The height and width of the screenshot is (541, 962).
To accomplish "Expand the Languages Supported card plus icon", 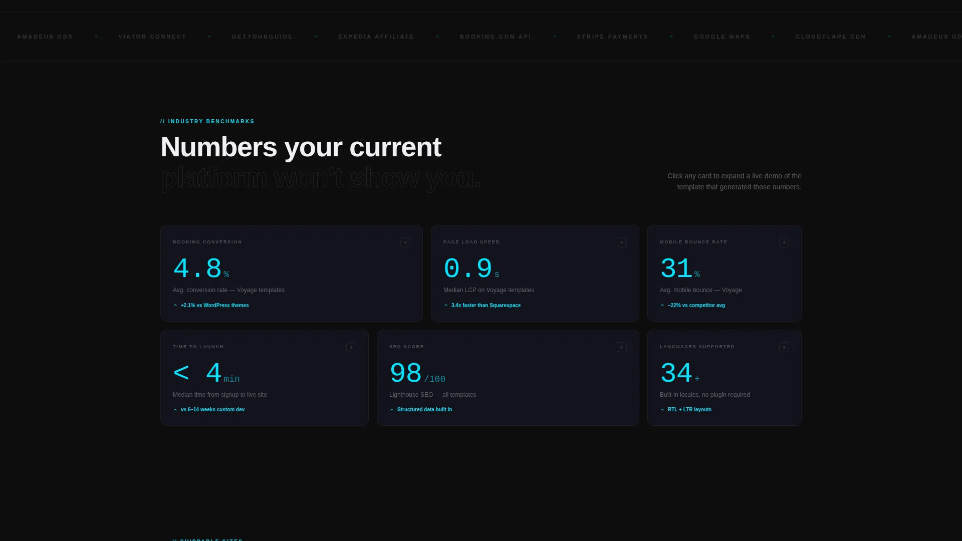I will point(784,347).
